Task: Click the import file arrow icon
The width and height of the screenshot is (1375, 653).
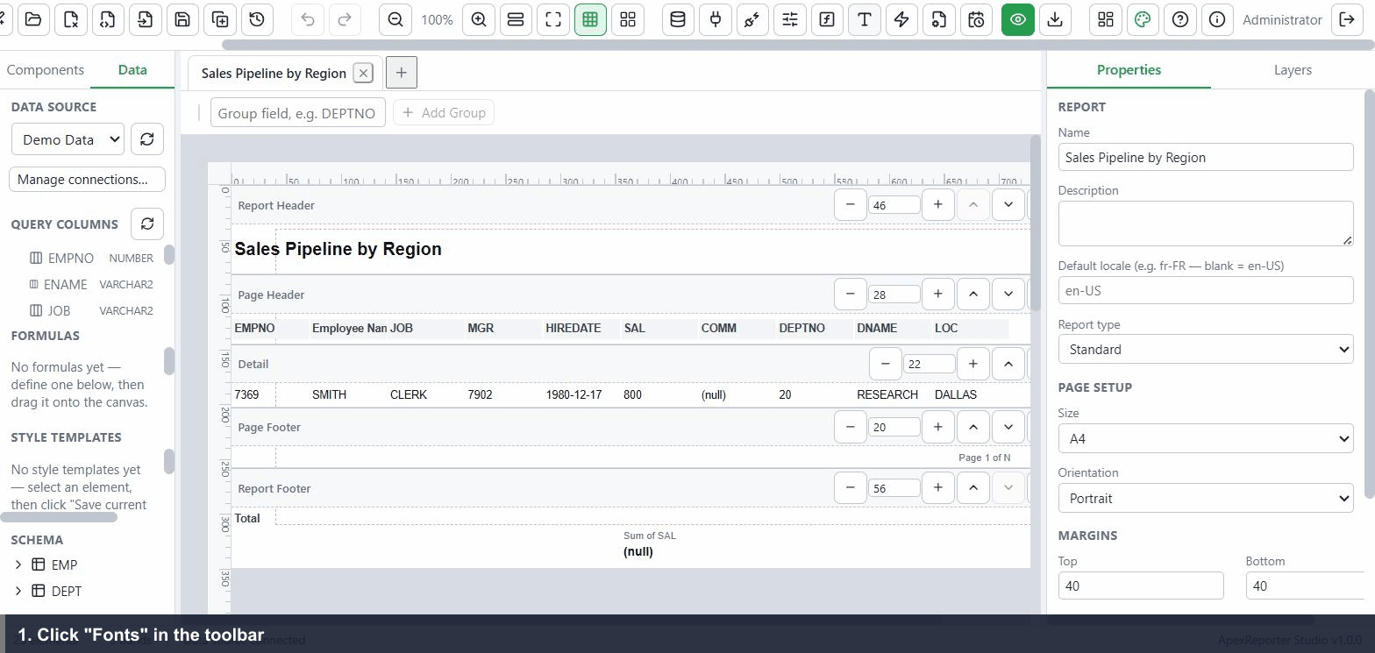Action: (146, 19)
